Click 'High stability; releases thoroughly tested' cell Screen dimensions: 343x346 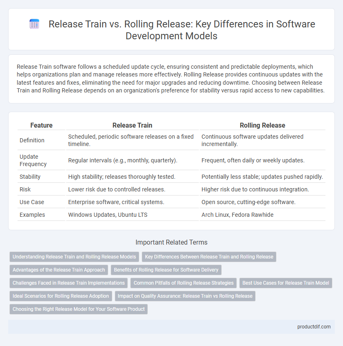tap(132, 177)
